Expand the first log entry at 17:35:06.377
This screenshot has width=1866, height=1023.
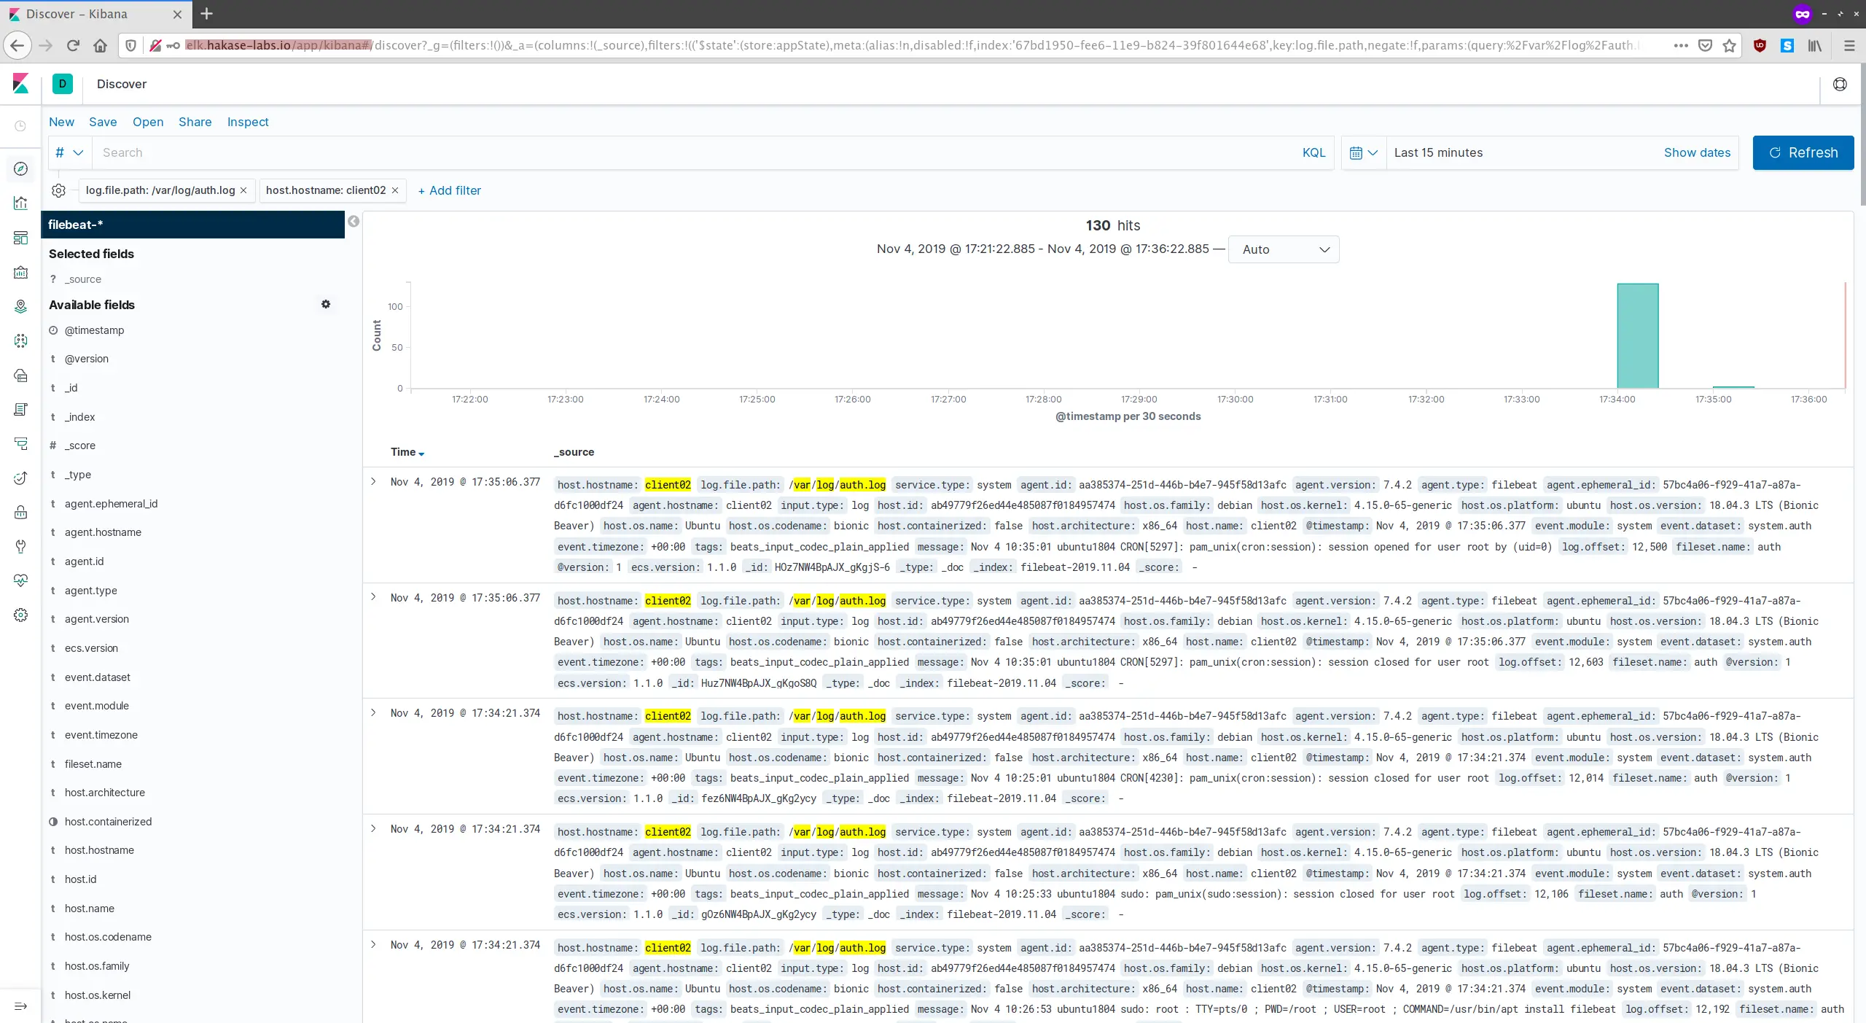click(x=374, y=481)
